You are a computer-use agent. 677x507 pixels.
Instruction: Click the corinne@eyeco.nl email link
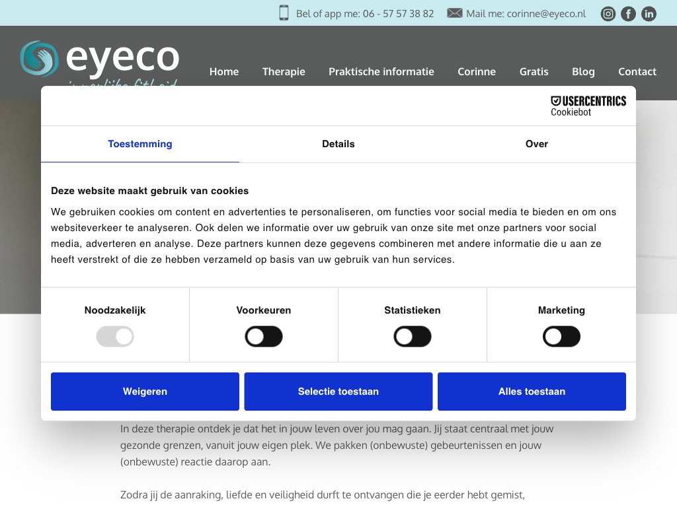(546, 13)
